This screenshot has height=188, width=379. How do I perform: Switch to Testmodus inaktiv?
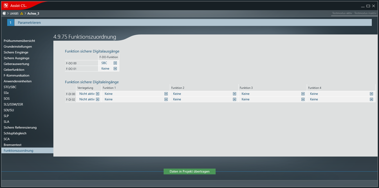coord(365,13)
